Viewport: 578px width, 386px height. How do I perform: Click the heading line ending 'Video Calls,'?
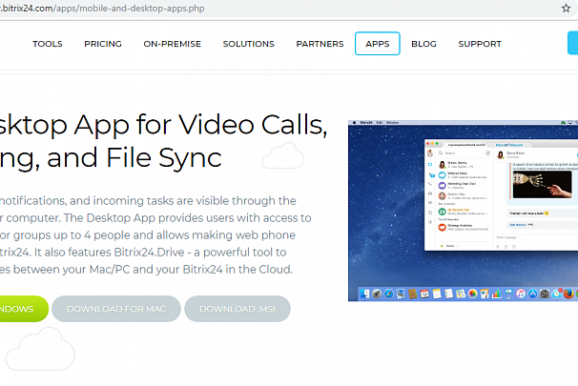click(x=163, y=125)
